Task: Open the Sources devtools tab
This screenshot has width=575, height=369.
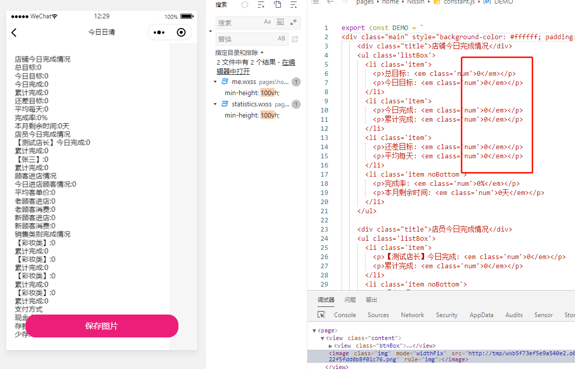Action: click(378, 315)
